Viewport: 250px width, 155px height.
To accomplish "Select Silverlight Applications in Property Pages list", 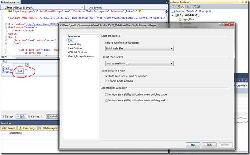I will [80, 56].
